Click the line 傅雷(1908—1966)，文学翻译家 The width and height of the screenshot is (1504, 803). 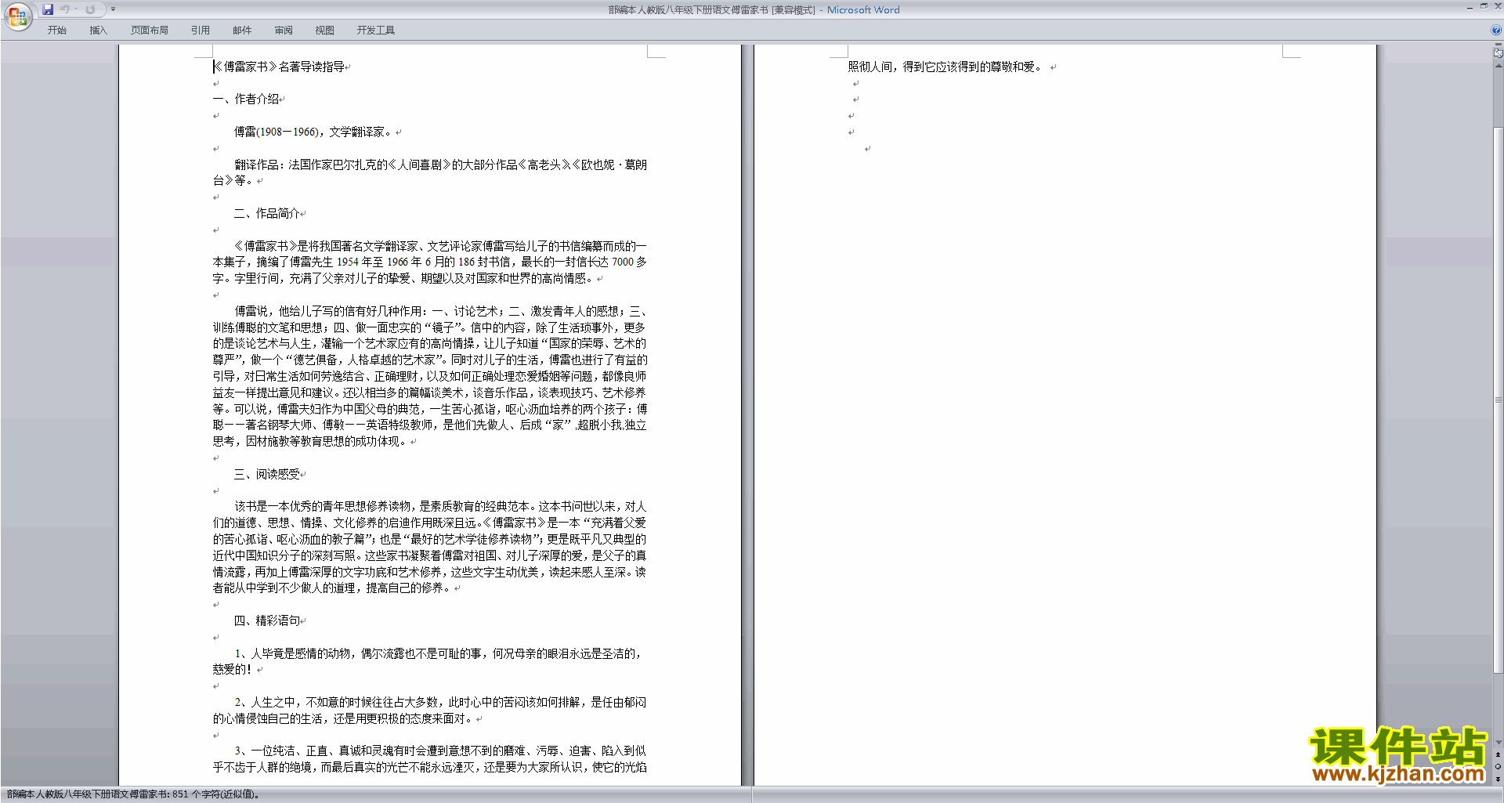(313, 132)
